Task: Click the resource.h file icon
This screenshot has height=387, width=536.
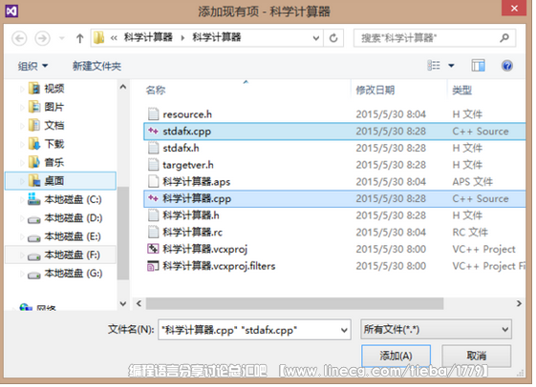Action: coord(154,113)
